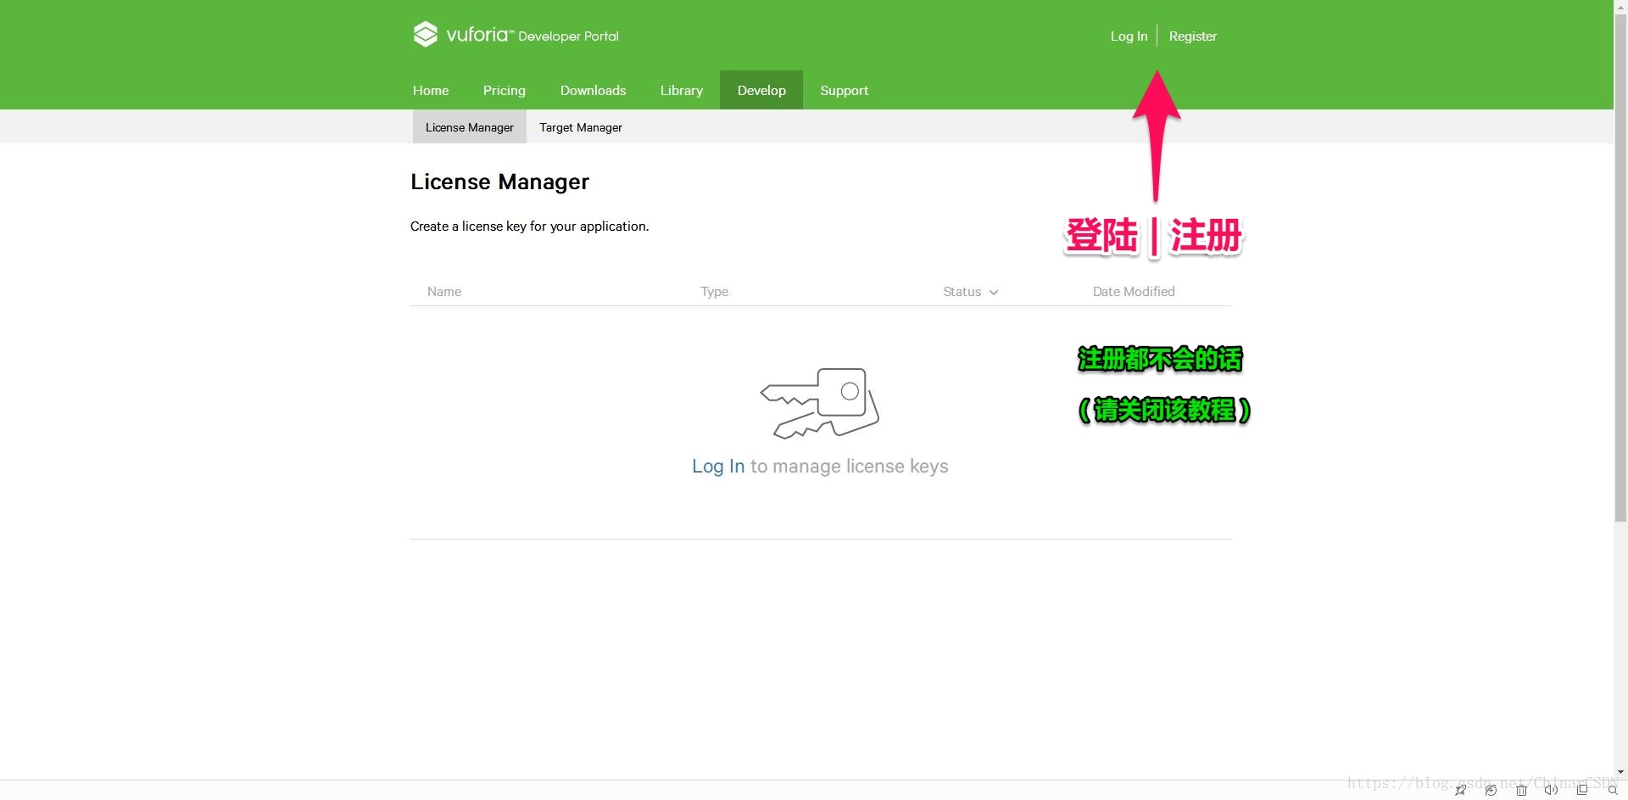Go to the Home menu item
Image resolution: width=1628 pixels, height=800 pixels.
431,90
